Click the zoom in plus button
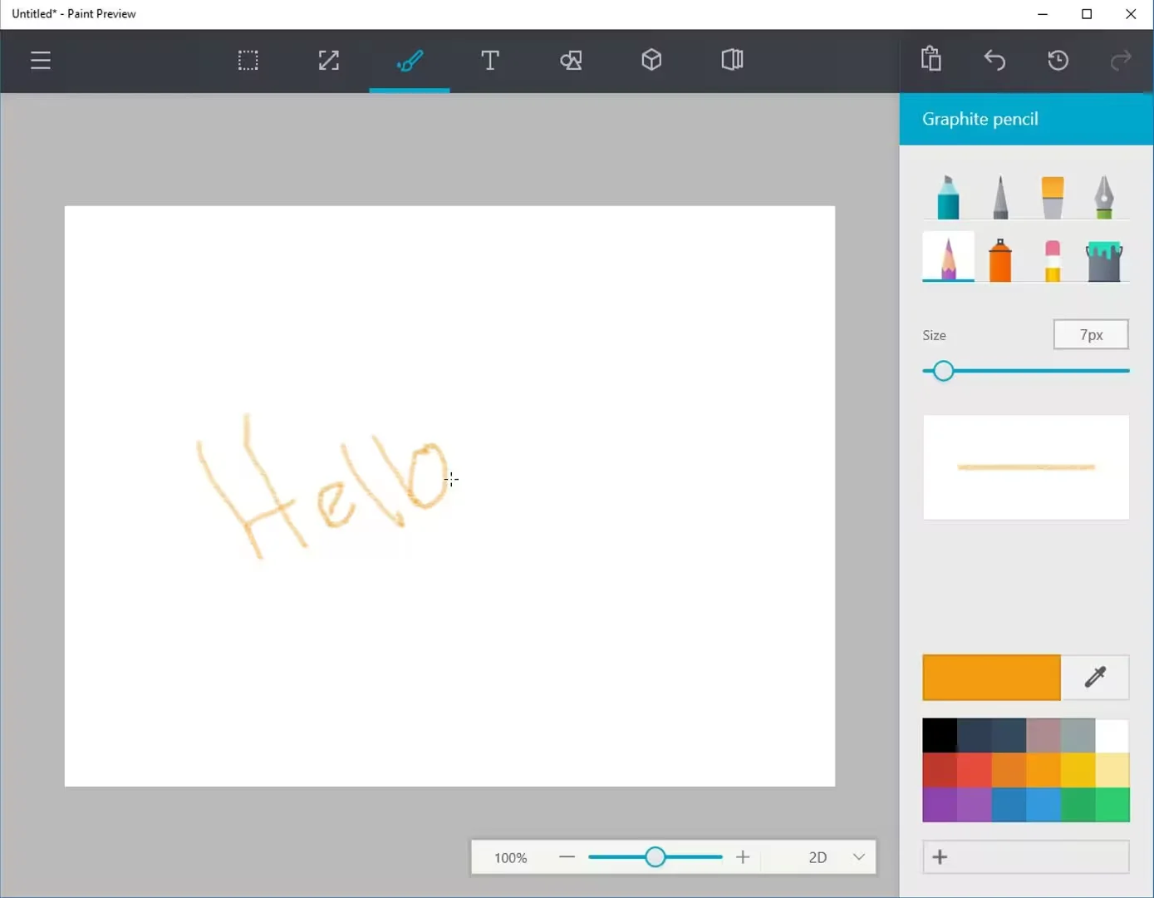1154x898 pixels. tap(743, 857)
